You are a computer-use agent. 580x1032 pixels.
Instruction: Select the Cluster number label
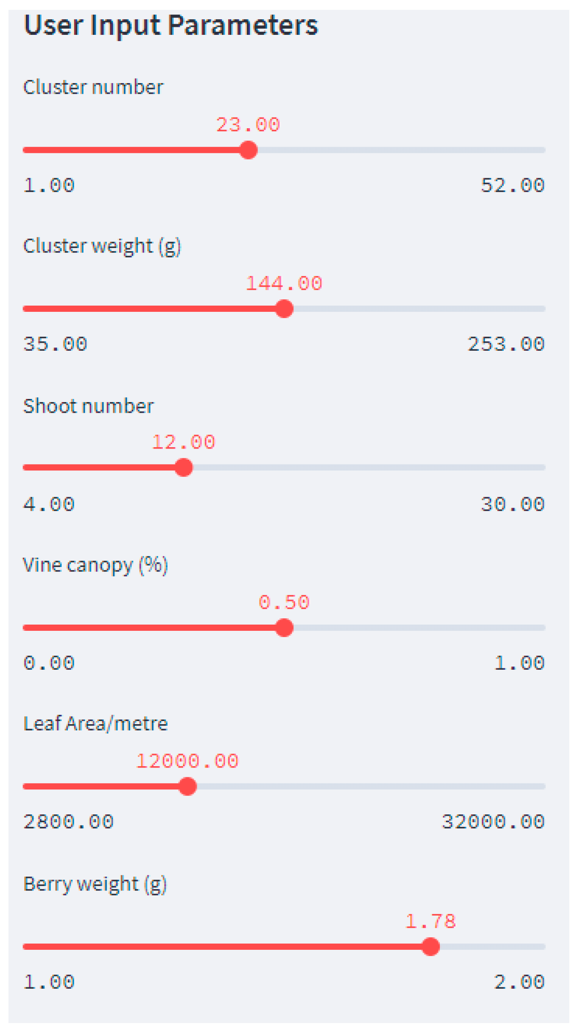tap(93, 87)
